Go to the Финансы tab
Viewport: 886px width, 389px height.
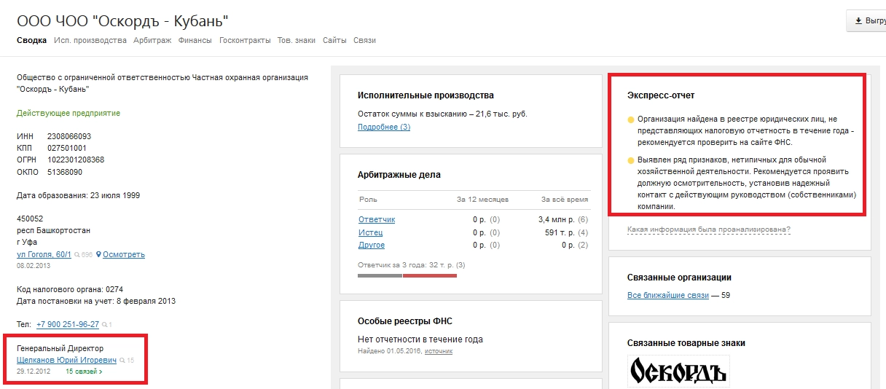pyautogui.click(x=195, y=40)
